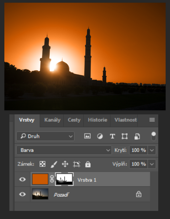Click the link icon between thumbnail and mask
Screen dimensions: 170x219
[52, 179]
